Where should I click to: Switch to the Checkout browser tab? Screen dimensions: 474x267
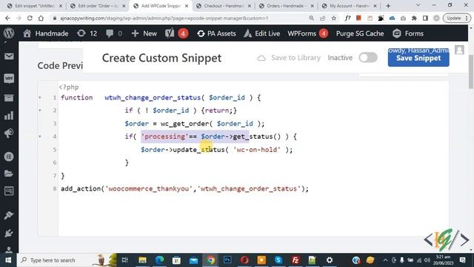pos(224,6)
